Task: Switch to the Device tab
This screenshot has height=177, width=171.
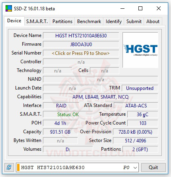Action: pyautogui.click(x=14, y=21)
